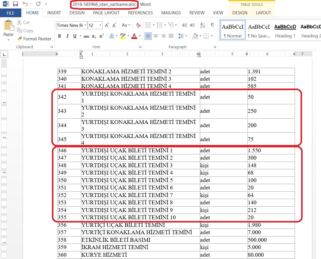Expand the underline style dropdown arrow

point(81,36)
